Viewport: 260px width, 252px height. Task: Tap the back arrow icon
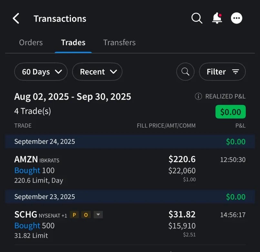[x=16, y=18]
